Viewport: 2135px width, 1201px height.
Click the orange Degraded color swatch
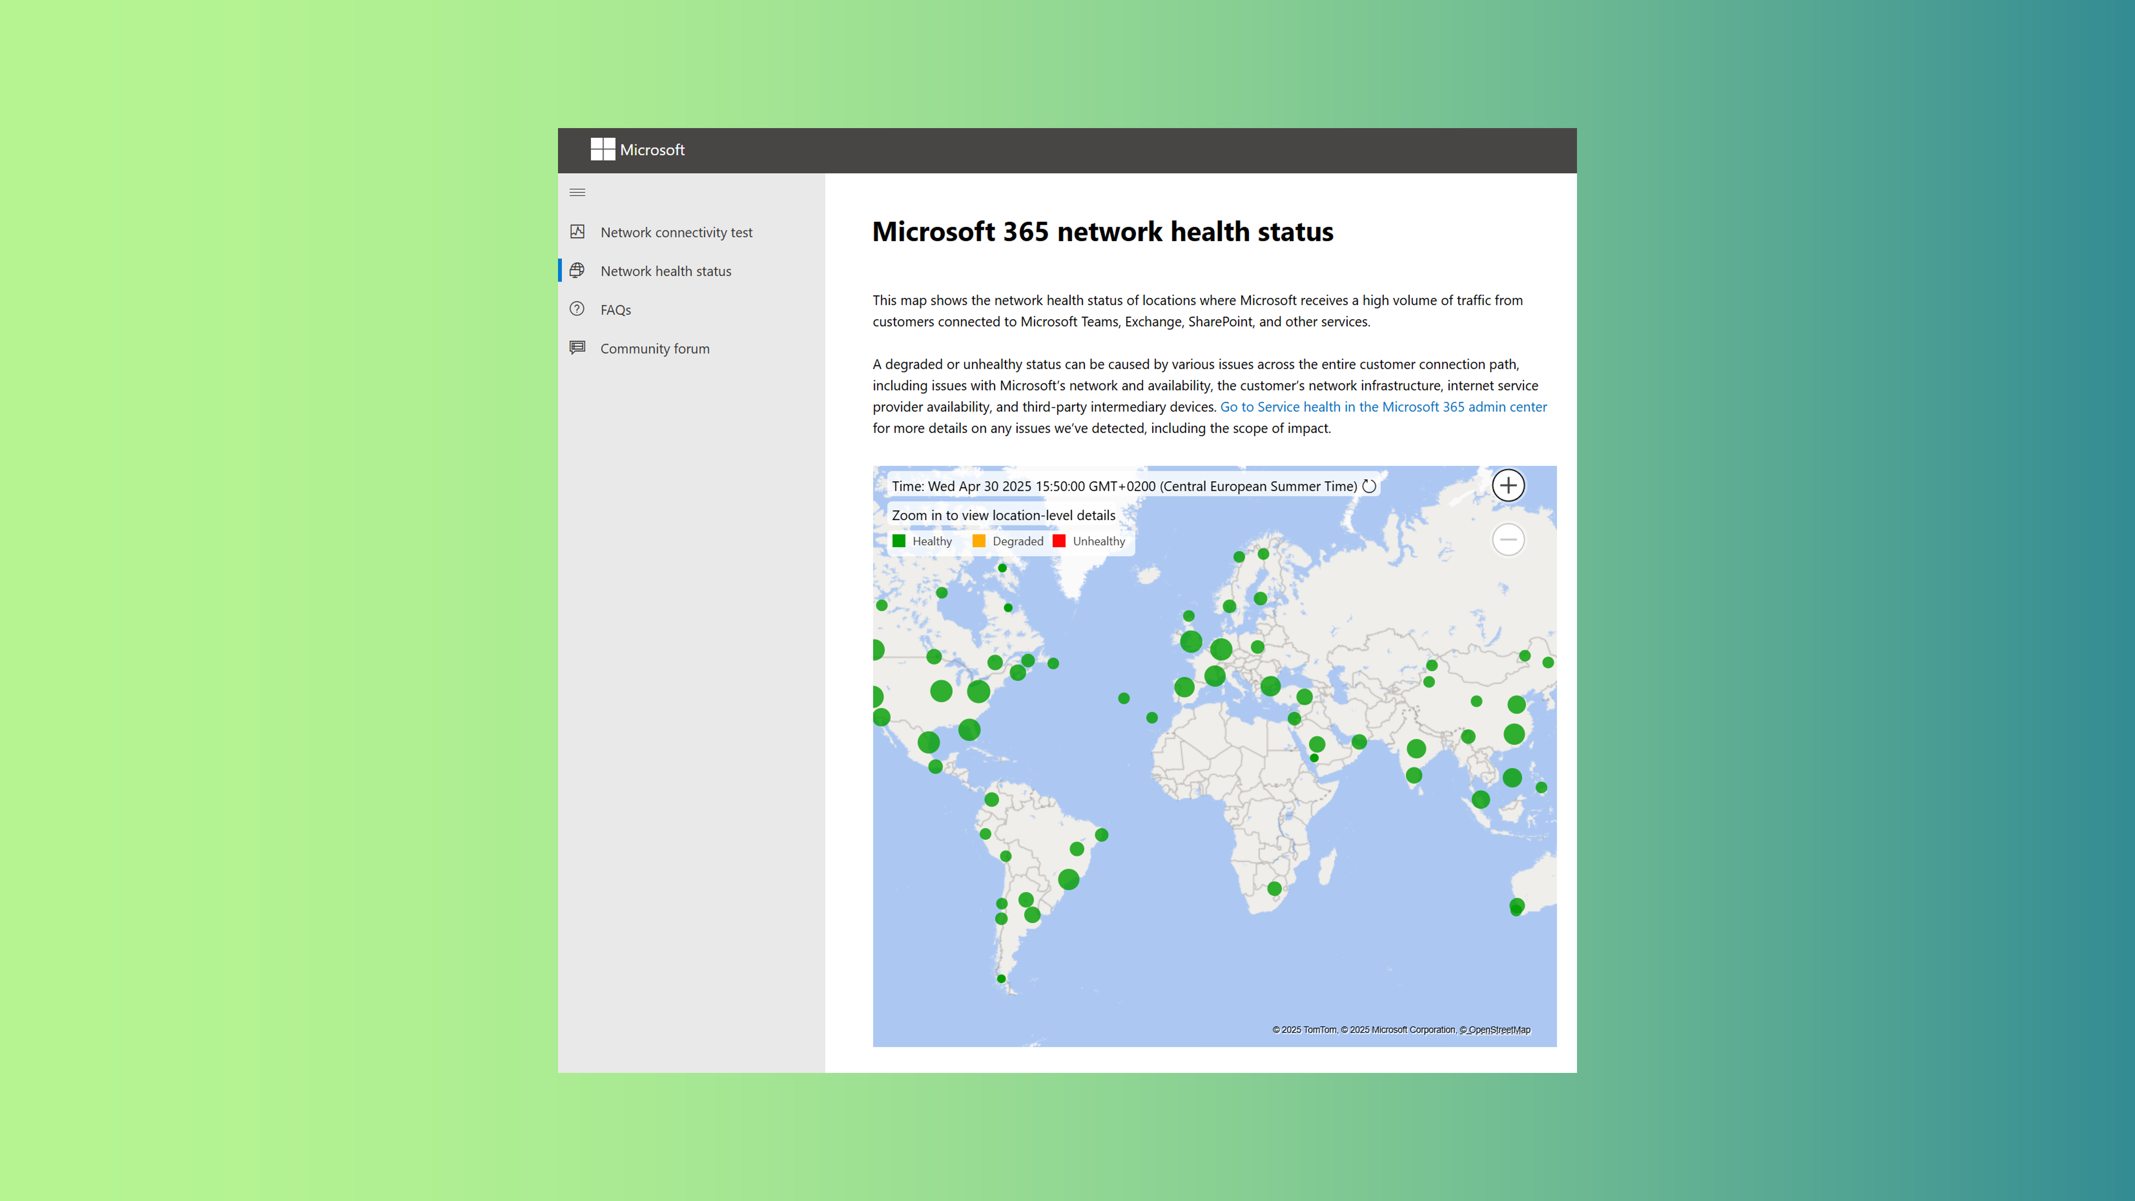point(979,541)
